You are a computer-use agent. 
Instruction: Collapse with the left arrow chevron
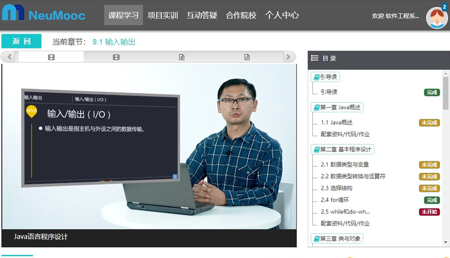[x=8, y=56]
